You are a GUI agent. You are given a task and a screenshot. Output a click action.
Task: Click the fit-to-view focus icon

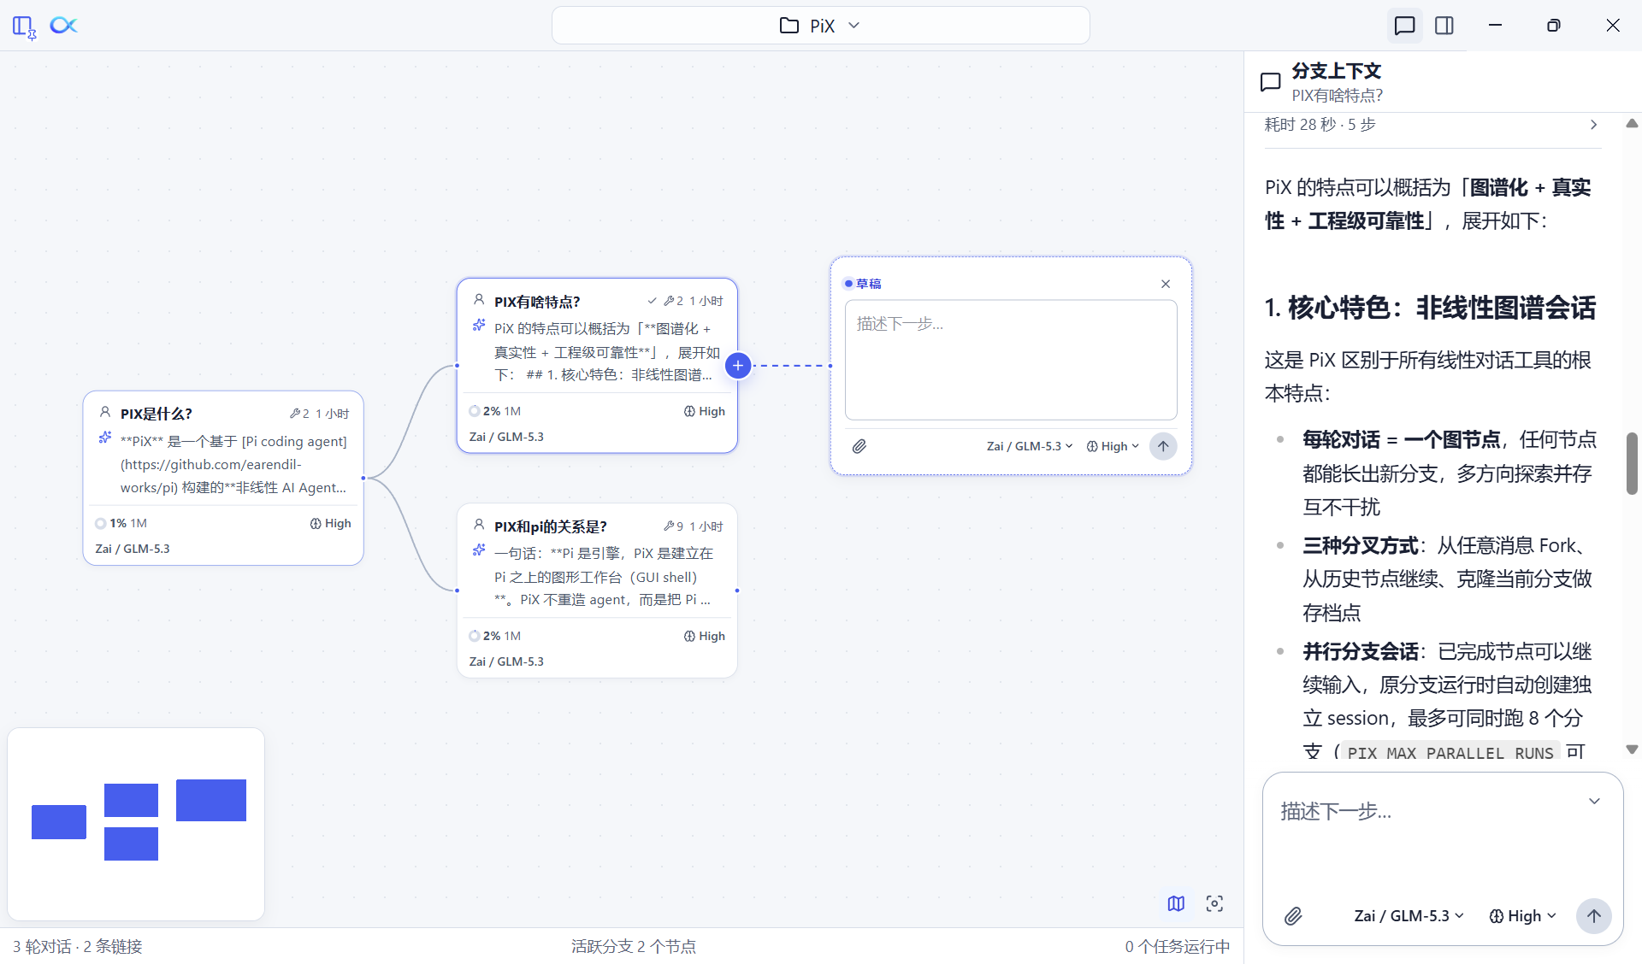click(x=1214, y=903)
